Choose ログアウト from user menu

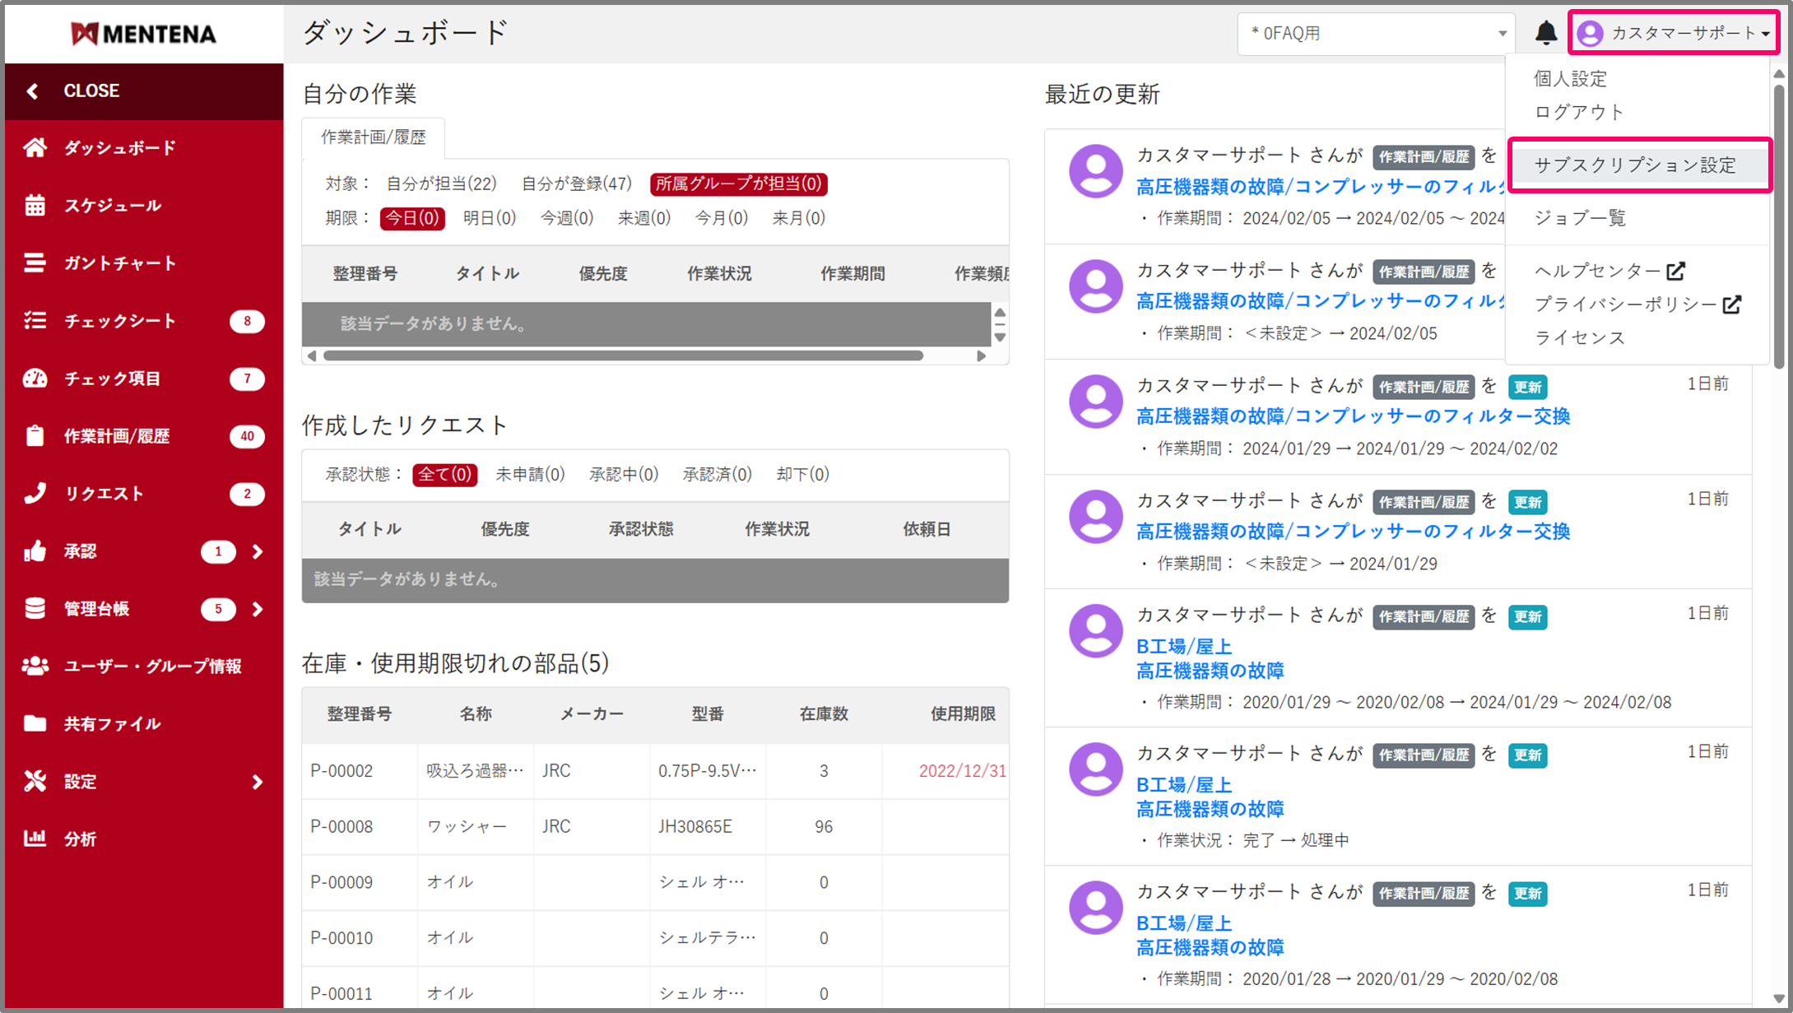pos(1578,112)
